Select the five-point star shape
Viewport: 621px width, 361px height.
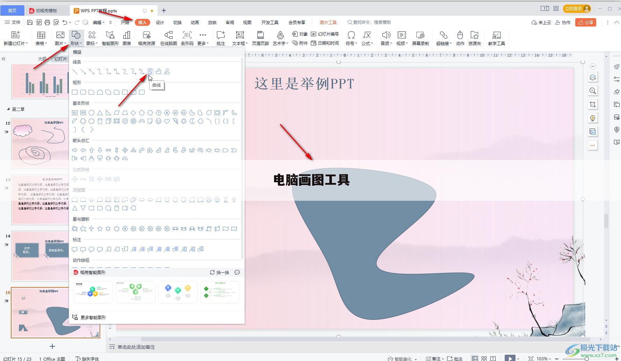(x=100, y=229)
